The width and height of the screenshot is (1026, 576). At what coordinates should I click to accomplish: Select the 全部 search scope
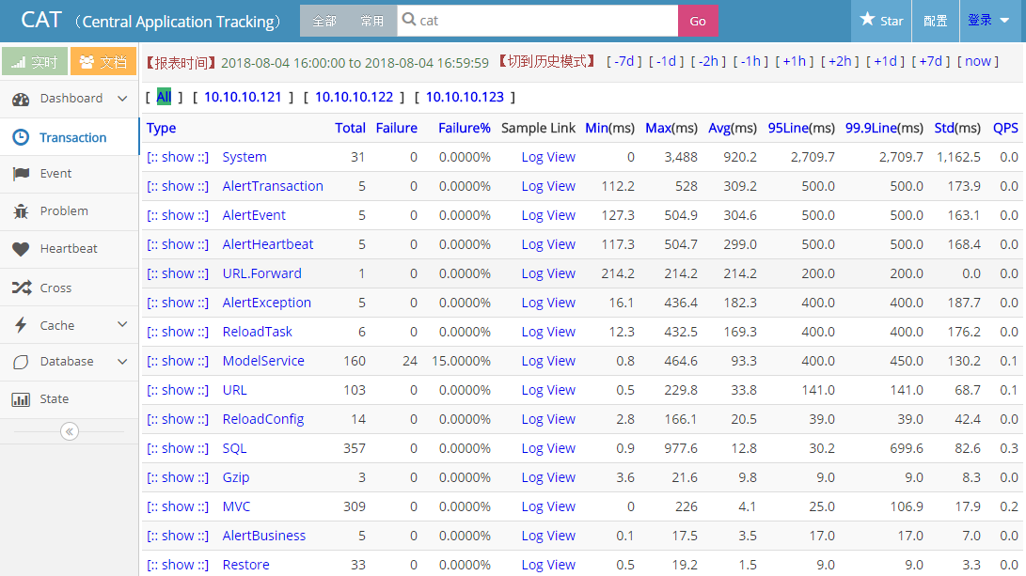pos(324,21)
